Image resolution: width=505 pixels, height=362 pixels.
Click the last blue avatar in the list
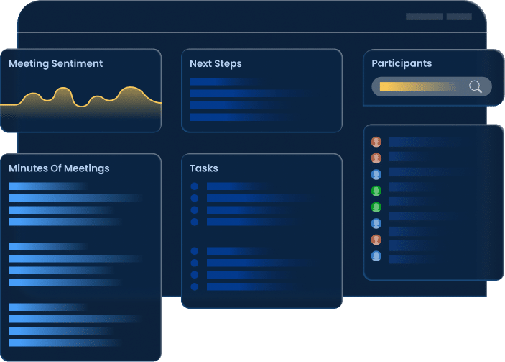[x=376, y=256]
